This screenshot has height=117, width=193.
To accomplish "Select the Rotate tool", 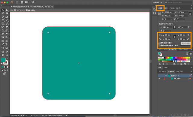I will point(3,31).
